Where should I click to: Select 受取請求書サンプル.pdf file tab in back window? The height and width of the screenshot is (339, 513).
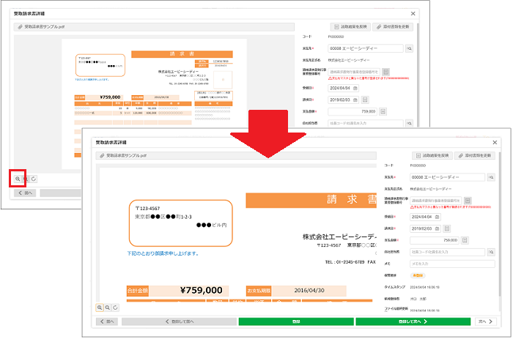[154, 27]
